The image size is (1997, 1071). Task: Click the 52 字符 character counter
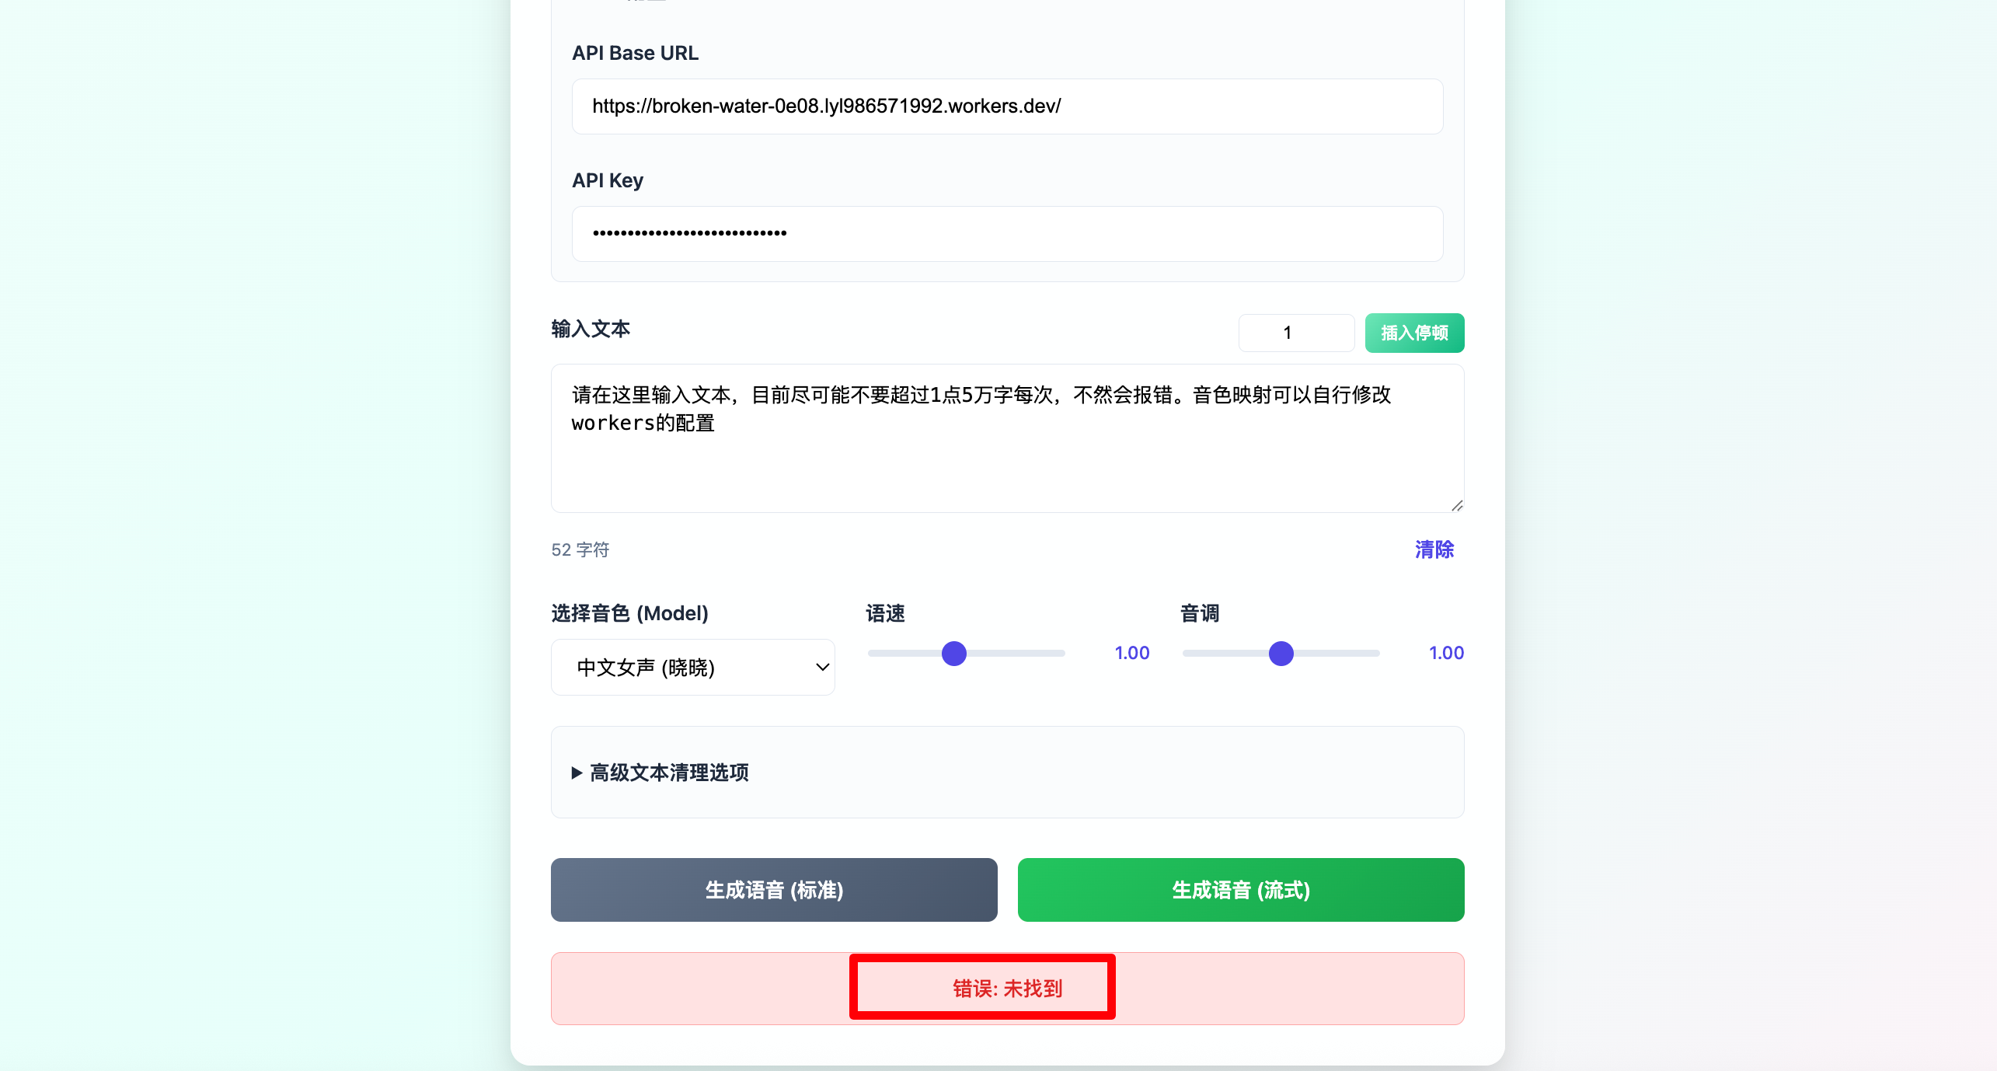580,549
